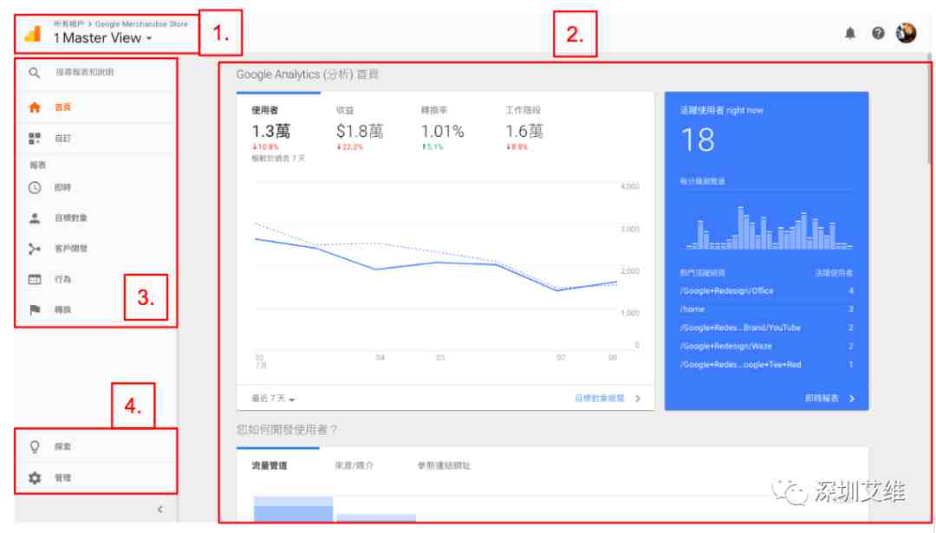Click the chevron beside audience overview link
936x533 pixels.
click(638, 398)
